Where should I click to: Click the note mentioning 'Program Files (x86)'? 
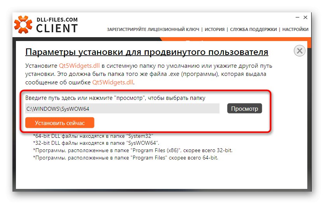(132, 151)
